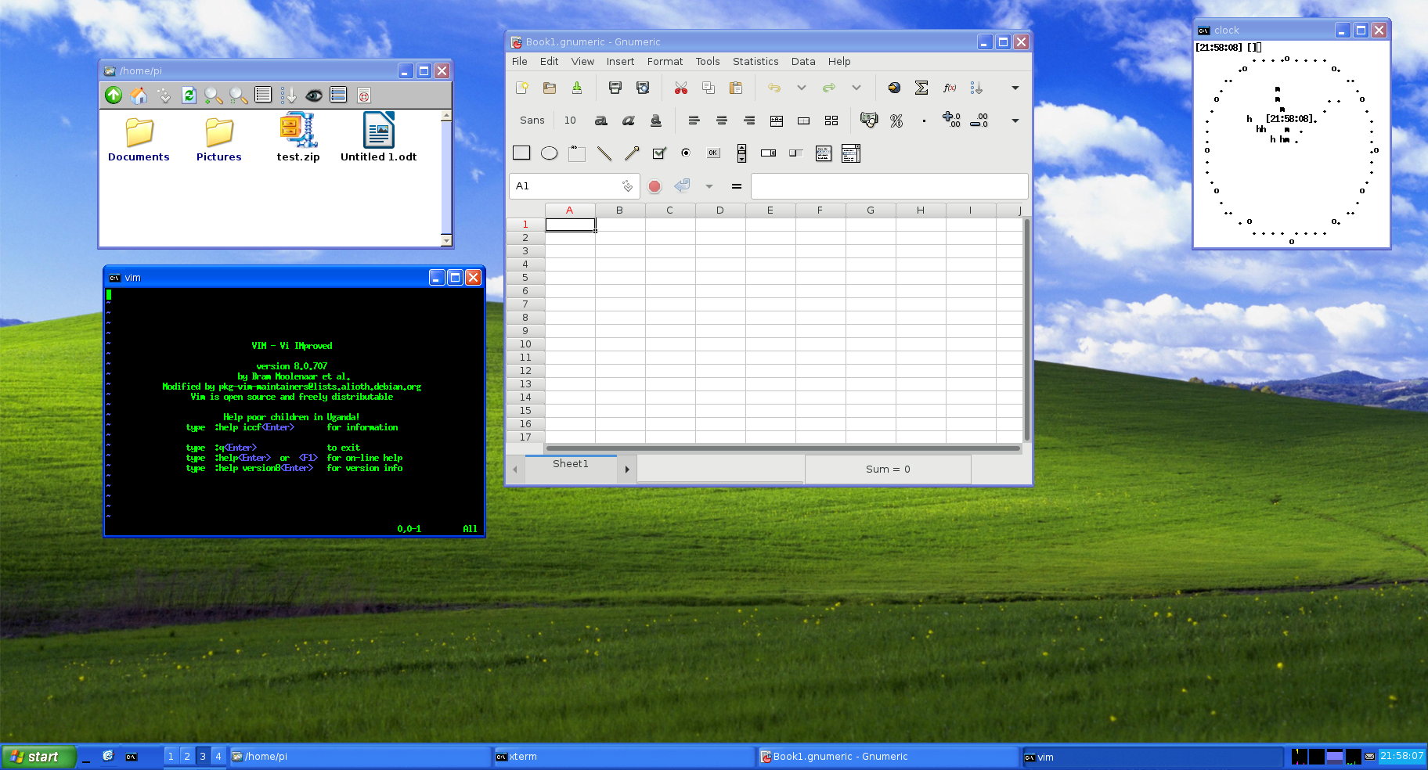The width and height of the screenshot is (1428, 770).
Task: Open the Format menu
Action: tap(665, 61)
